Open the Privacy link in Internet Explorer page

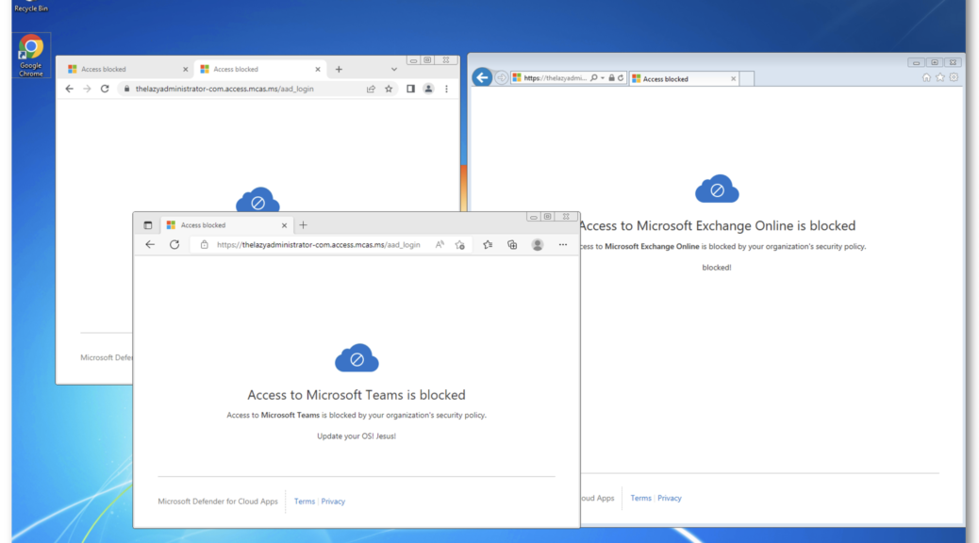pyautogui.click(x=670, y=498)
